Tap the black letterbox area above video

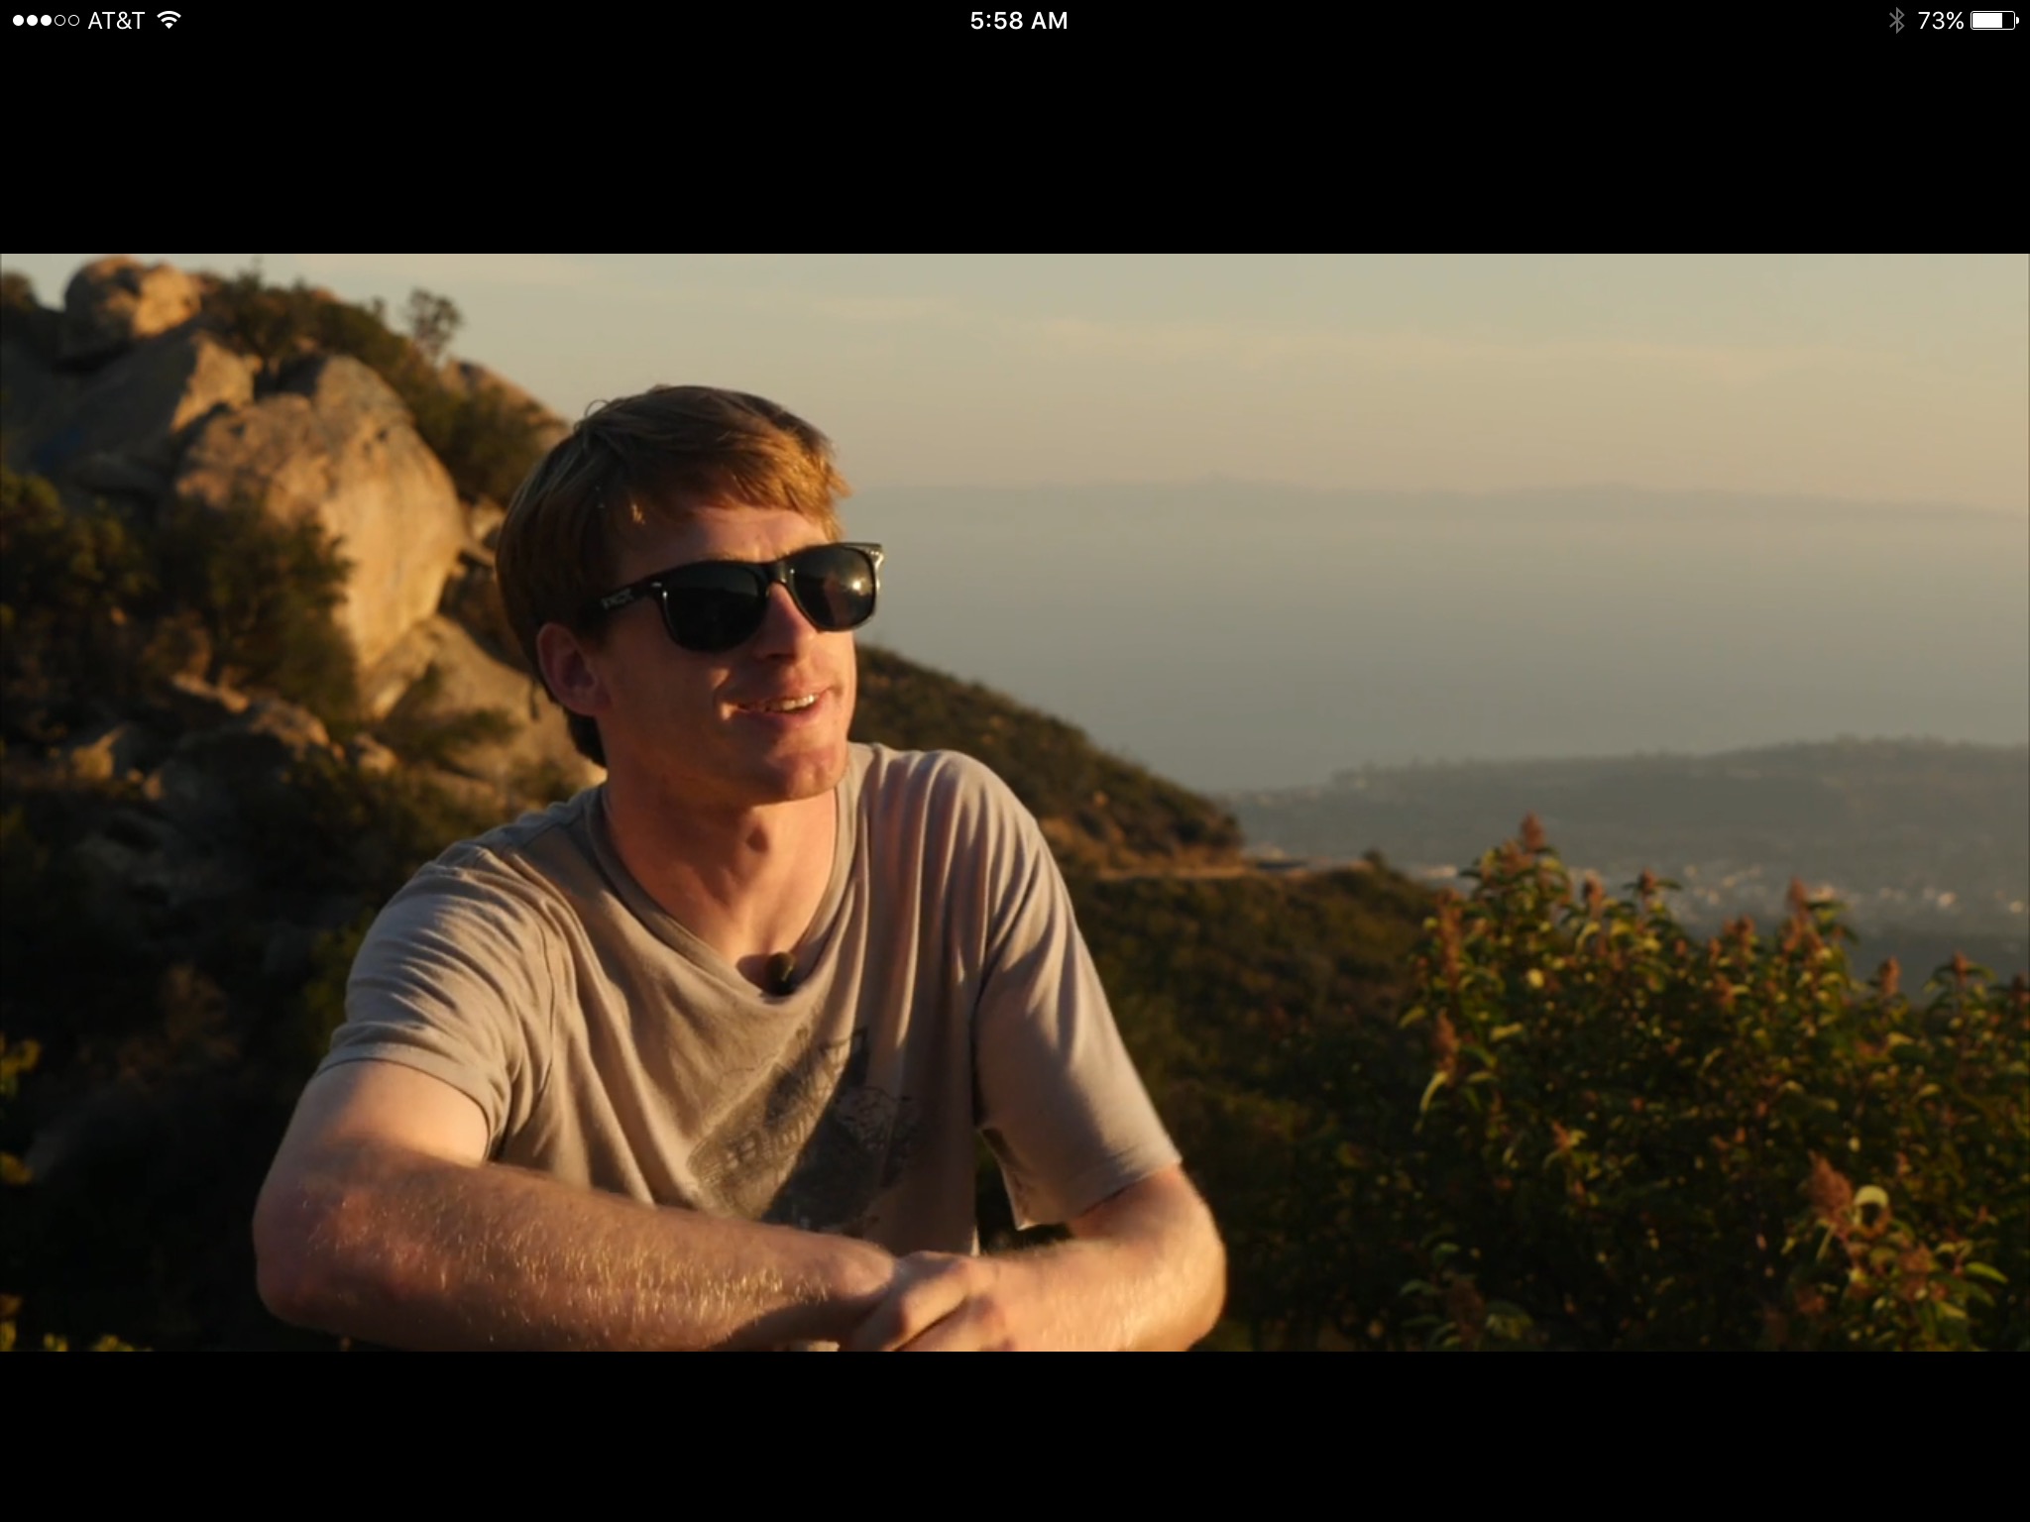click(1015, 149)
